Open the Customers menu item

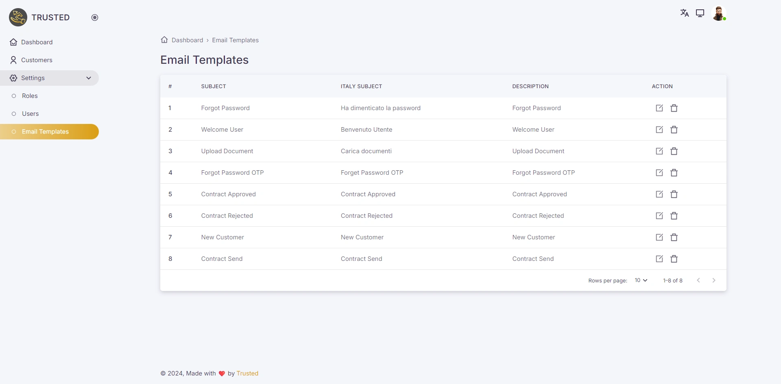point(37,60)
